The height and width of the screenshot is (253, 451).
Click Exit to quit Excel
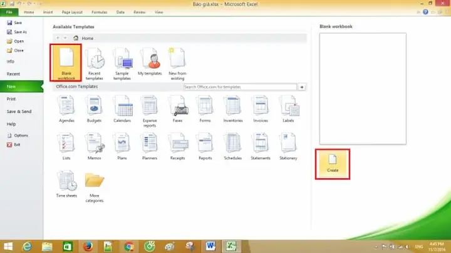tap(14, 144)
